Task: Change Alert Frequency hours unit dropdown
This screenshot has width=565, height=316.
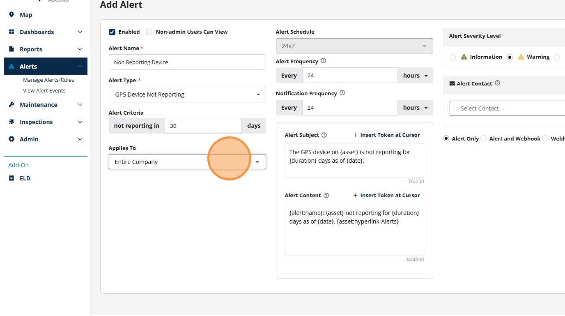Action: pyautogui.click(x=416, y=76)
